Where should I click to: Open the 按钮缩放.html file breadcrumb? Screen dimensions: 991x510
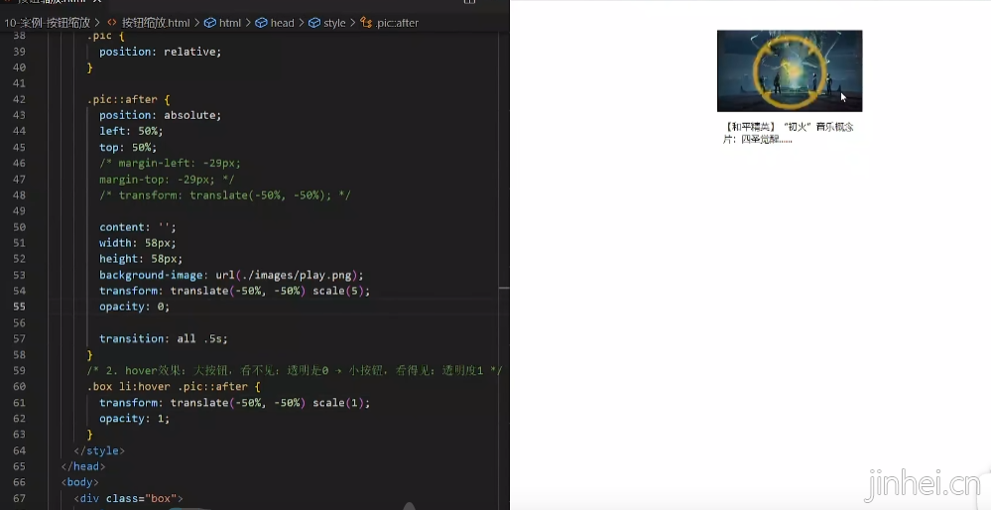(x=156, y=23)
